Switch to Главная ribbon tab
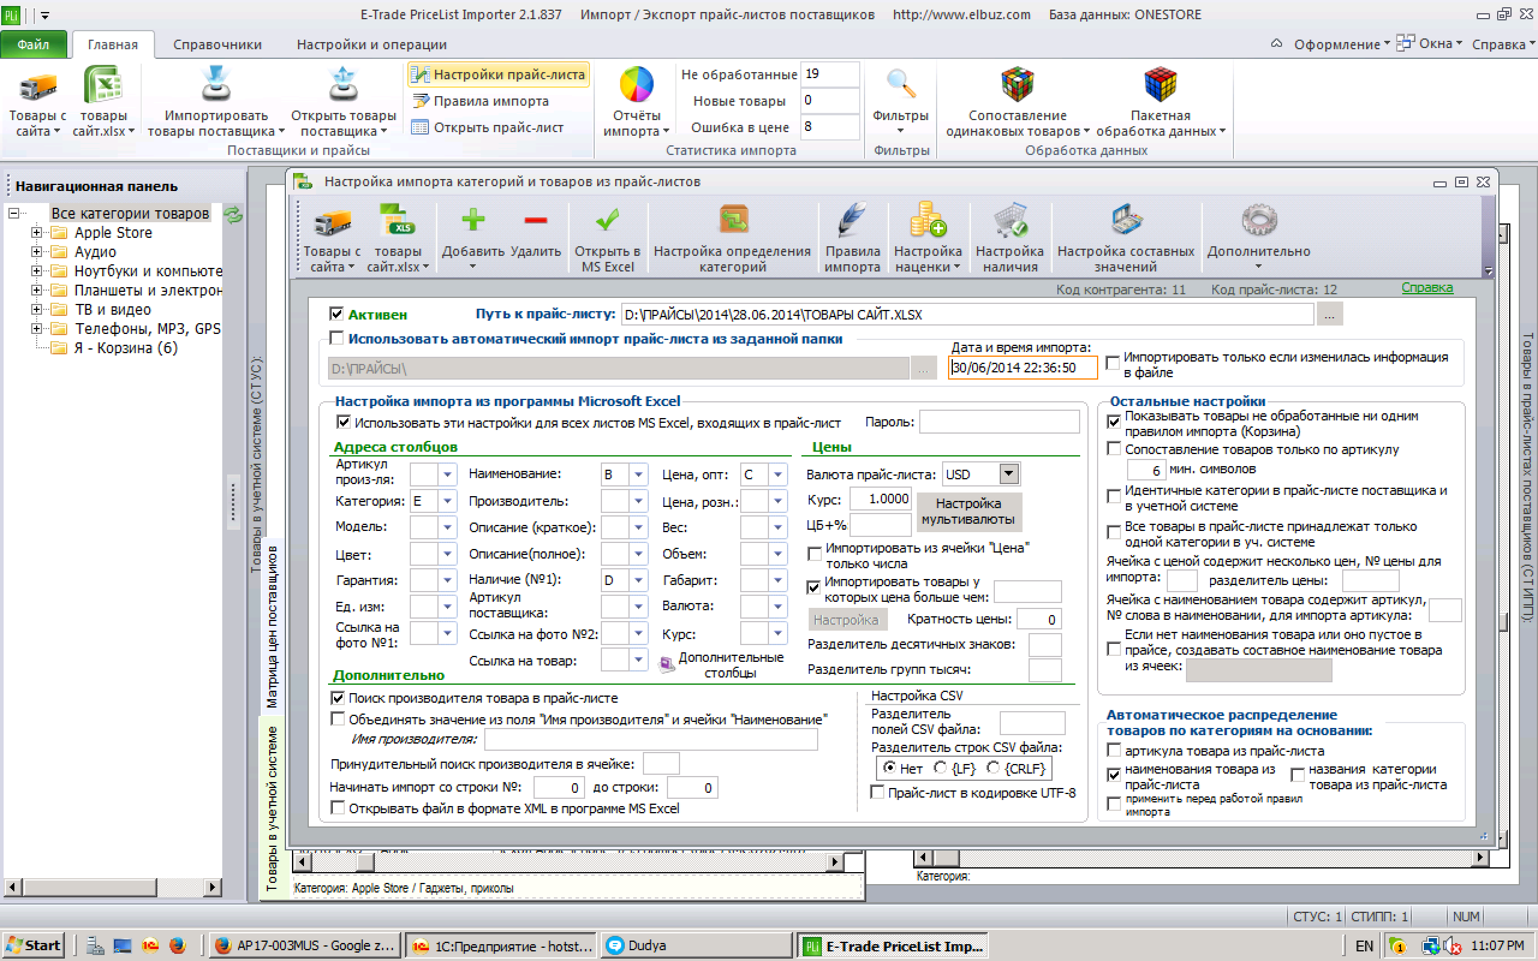This screenshot has height=961, width=1538. 112,44
